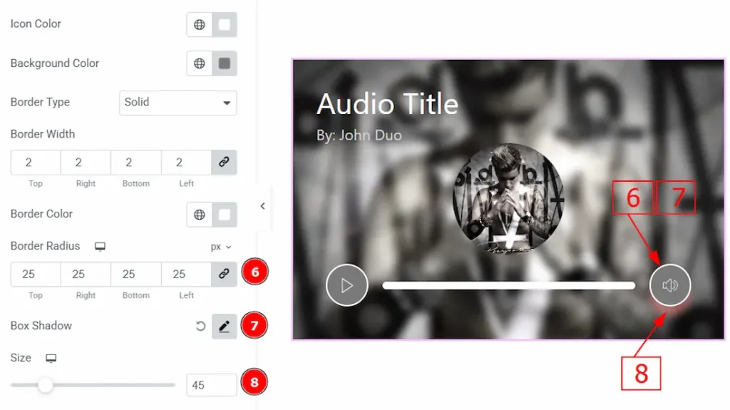The height and width of the screenshot is (410, 730).
Task: Reset Box Shadow using the revert arrow
Action: (200, 326)
